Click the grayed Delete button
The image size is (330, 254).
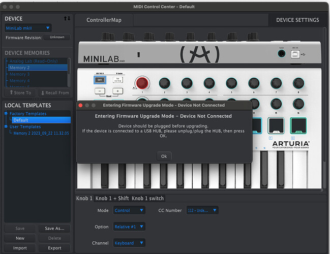coord(54,238)
